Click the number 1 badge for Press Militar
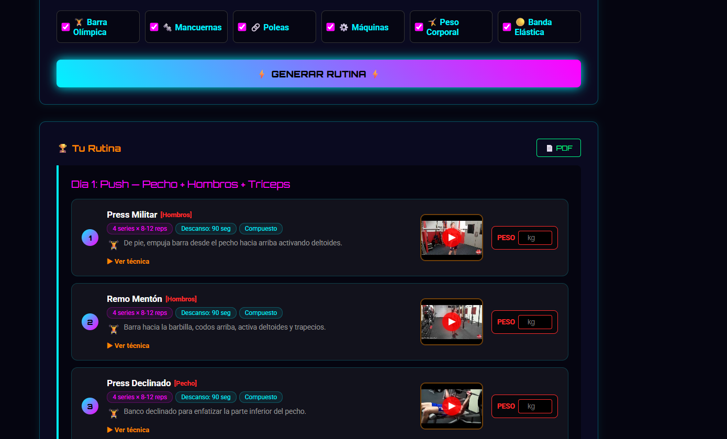The height and width of the screenshot is (439, 727). [x=90, y=238]
